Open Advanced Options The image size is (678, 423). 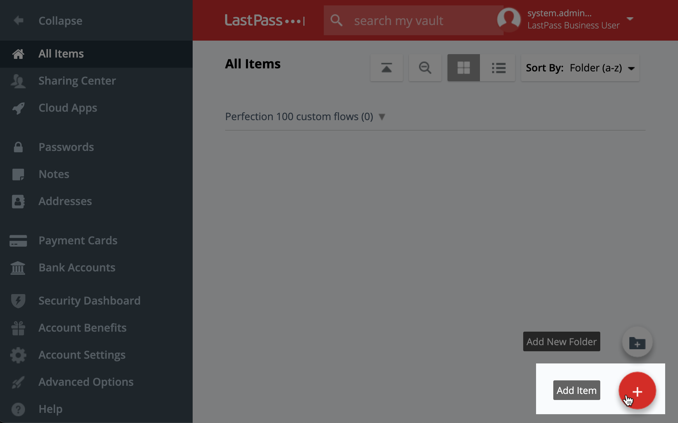point(96,382)
